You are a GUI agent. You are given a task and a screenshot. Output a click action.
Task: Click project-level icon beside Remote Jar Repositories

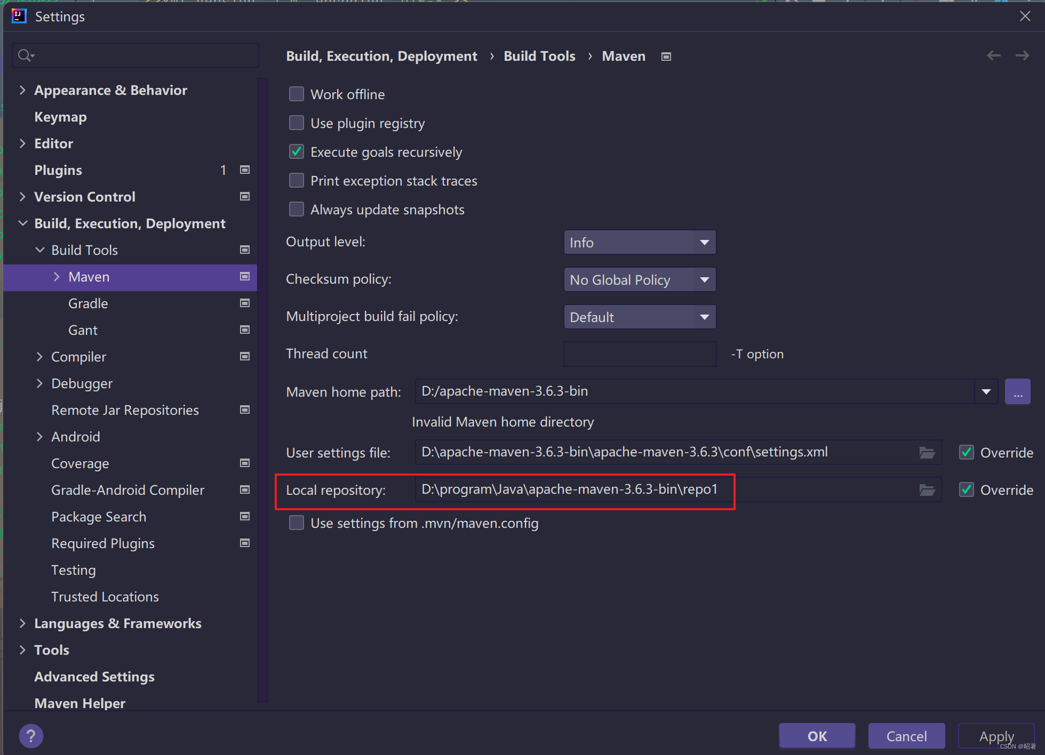245,410
